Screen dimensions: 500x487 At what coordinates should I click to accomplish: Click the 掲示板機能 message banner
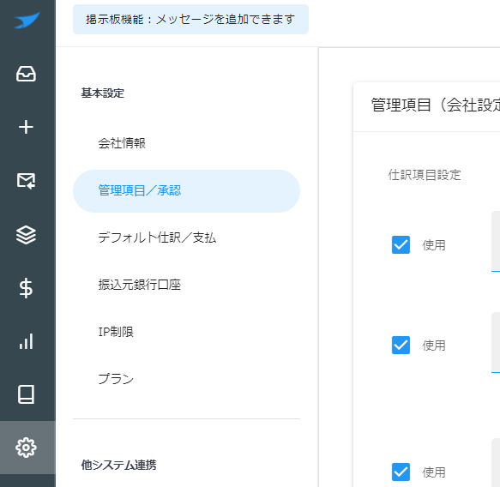[x=190, y=20]
